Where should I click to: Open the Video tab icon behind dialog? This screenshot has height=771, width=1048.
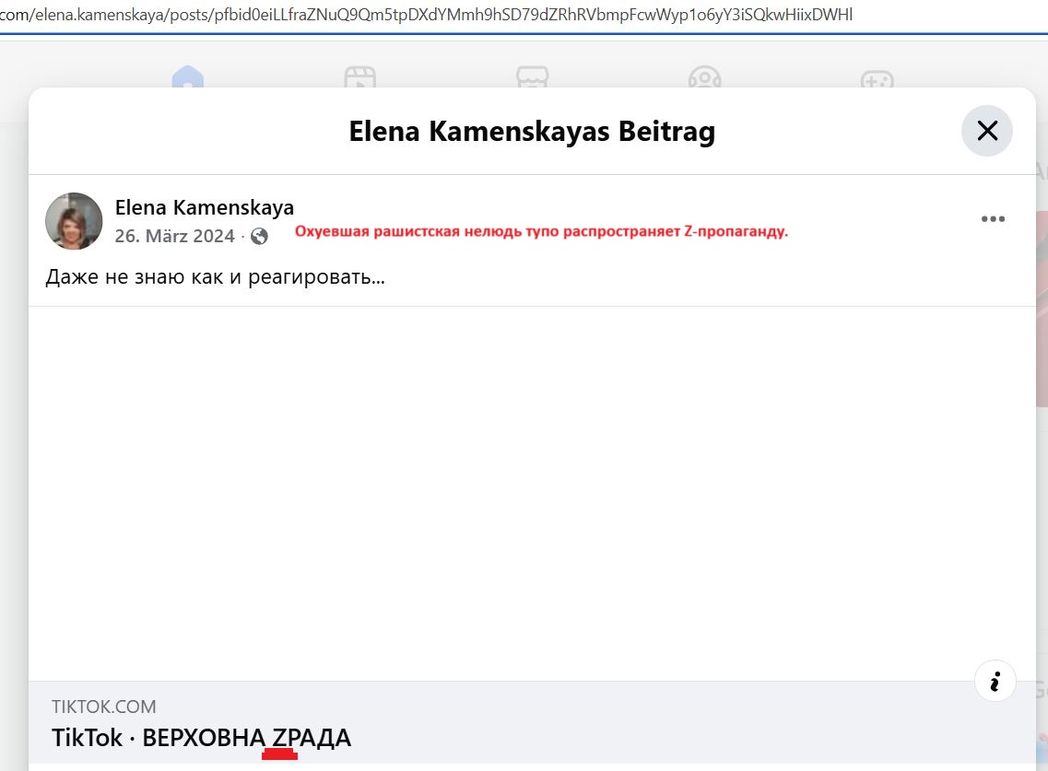point(360,76)
